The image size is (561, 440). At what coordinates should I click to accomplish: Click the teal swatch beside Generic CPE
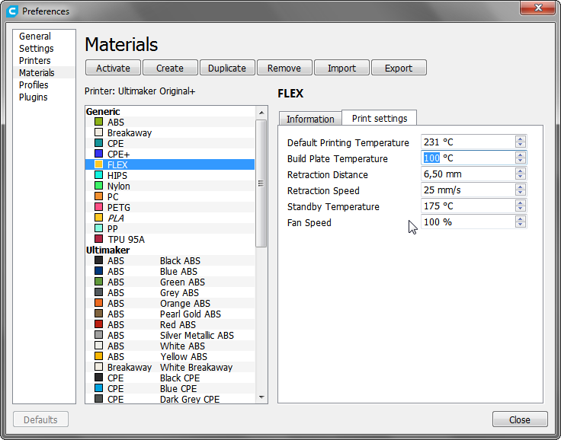click(x=98, y=143)
